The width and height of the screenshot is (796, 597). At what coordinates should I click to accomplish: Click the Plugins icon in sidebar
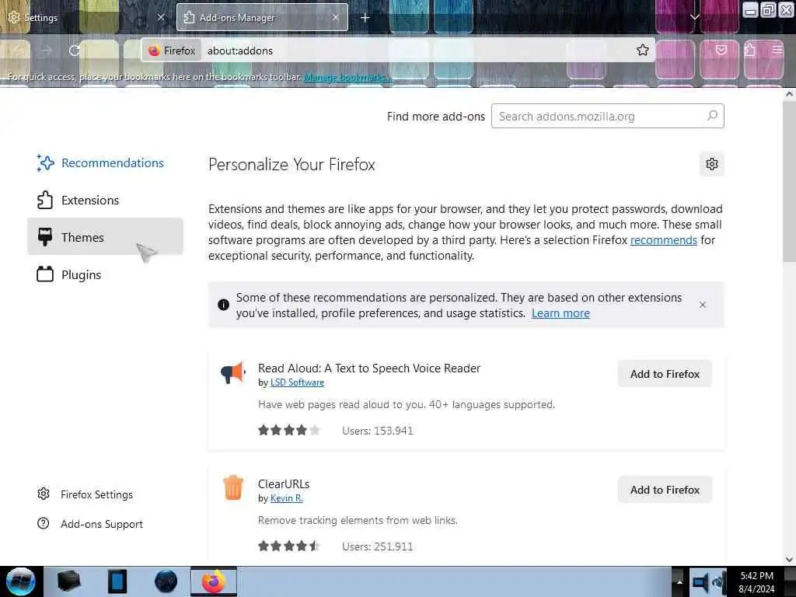point(45,274)
